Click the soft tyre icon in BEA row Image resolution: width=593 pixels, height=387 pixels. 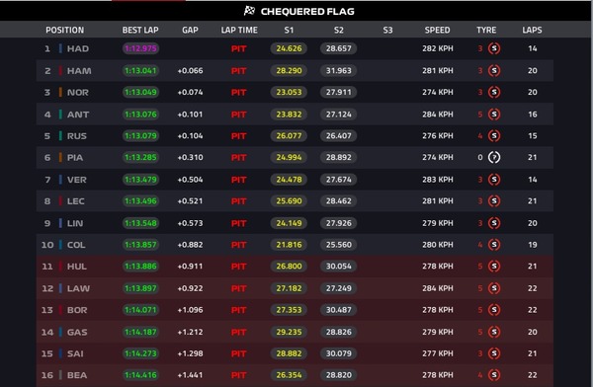494,375
